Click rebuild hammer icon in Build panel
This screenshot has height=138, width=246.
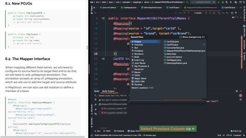(95, 95)
